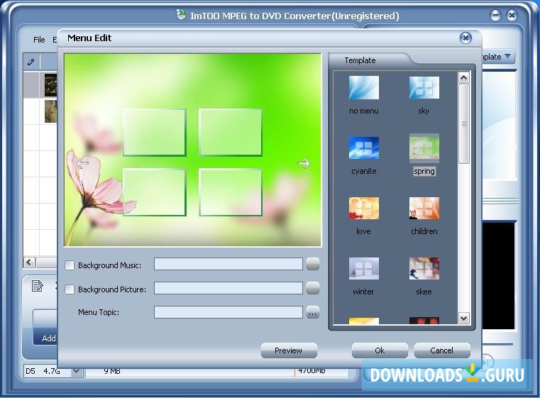Close the Menu Edit dialog
Image resolution: width=540 pixels, height=398 pixels.
[x=465, y=38]
